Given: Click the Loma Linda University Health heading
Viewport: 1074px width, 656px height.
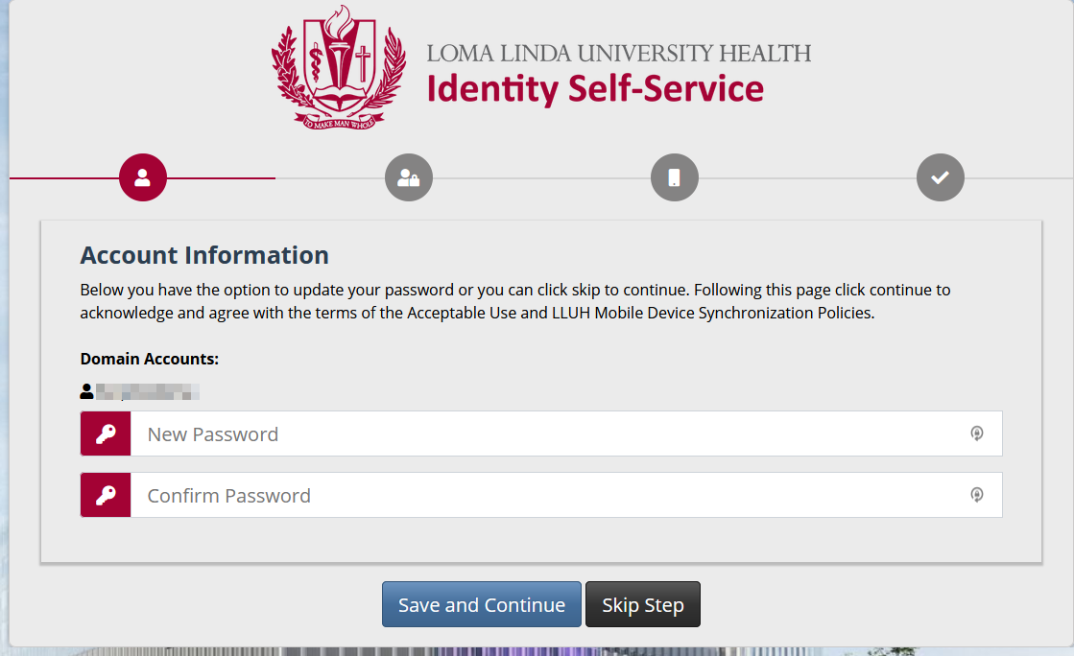Looking at the screenshot, I should tap(618, 53).
